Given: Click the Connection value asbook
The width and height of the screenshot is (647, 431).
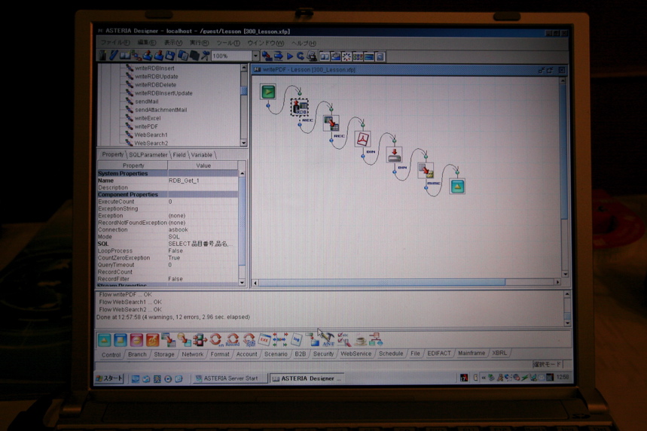Looking at the screenshot, I should tap(203, 229).
